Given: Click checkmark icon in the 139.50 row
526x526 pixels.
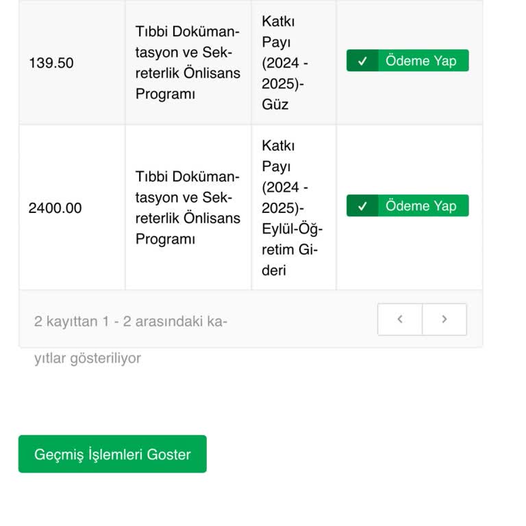Looking at the screenshot, I should 362,61.
